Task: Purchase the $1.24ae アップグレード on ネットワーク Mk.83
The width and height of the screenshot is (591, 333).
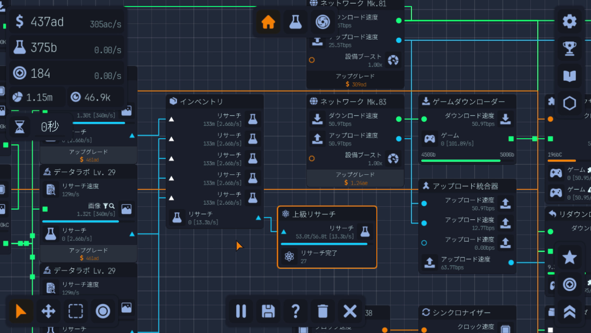Action: tap(355, 179)
